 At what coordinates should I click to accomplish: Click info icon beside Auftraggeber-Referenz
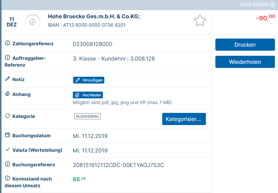[x=7, y=57]
